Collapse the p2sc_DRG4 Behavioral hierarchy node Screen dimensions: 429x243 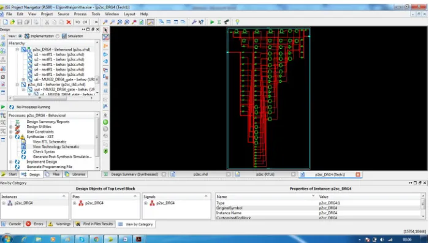coord(17,49)
